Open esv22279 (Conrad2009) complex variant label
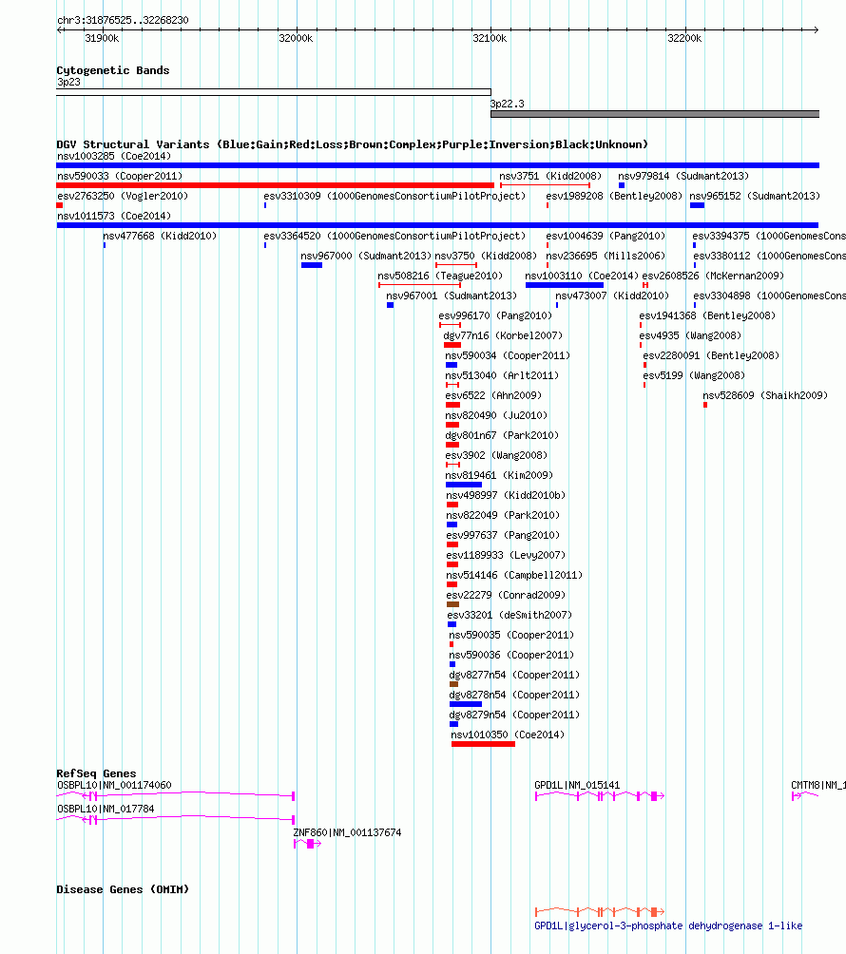Screen dimensions: 846x954 [x=506, y=596]
